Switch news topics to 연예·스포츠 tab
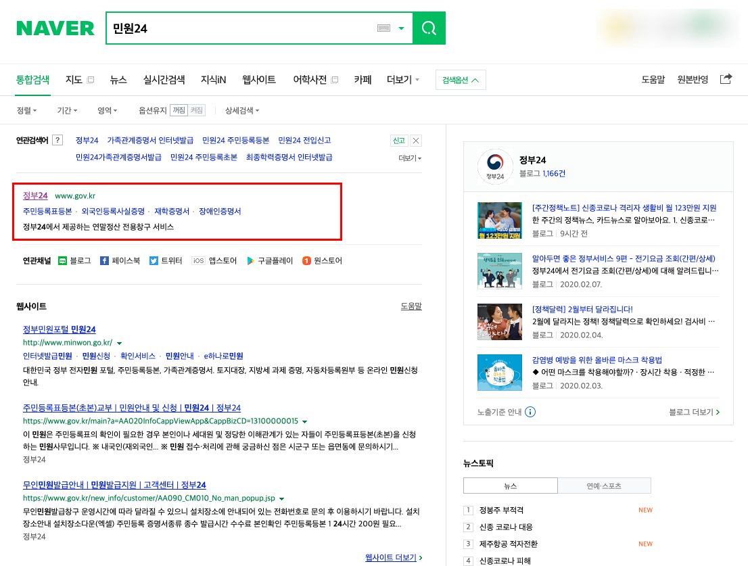748x566 pixels. [604, 486]
